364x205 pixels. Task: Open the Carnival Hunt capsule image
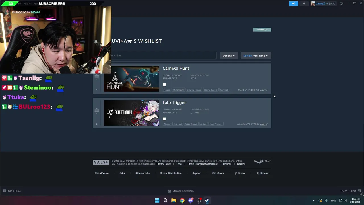[131, 79]
